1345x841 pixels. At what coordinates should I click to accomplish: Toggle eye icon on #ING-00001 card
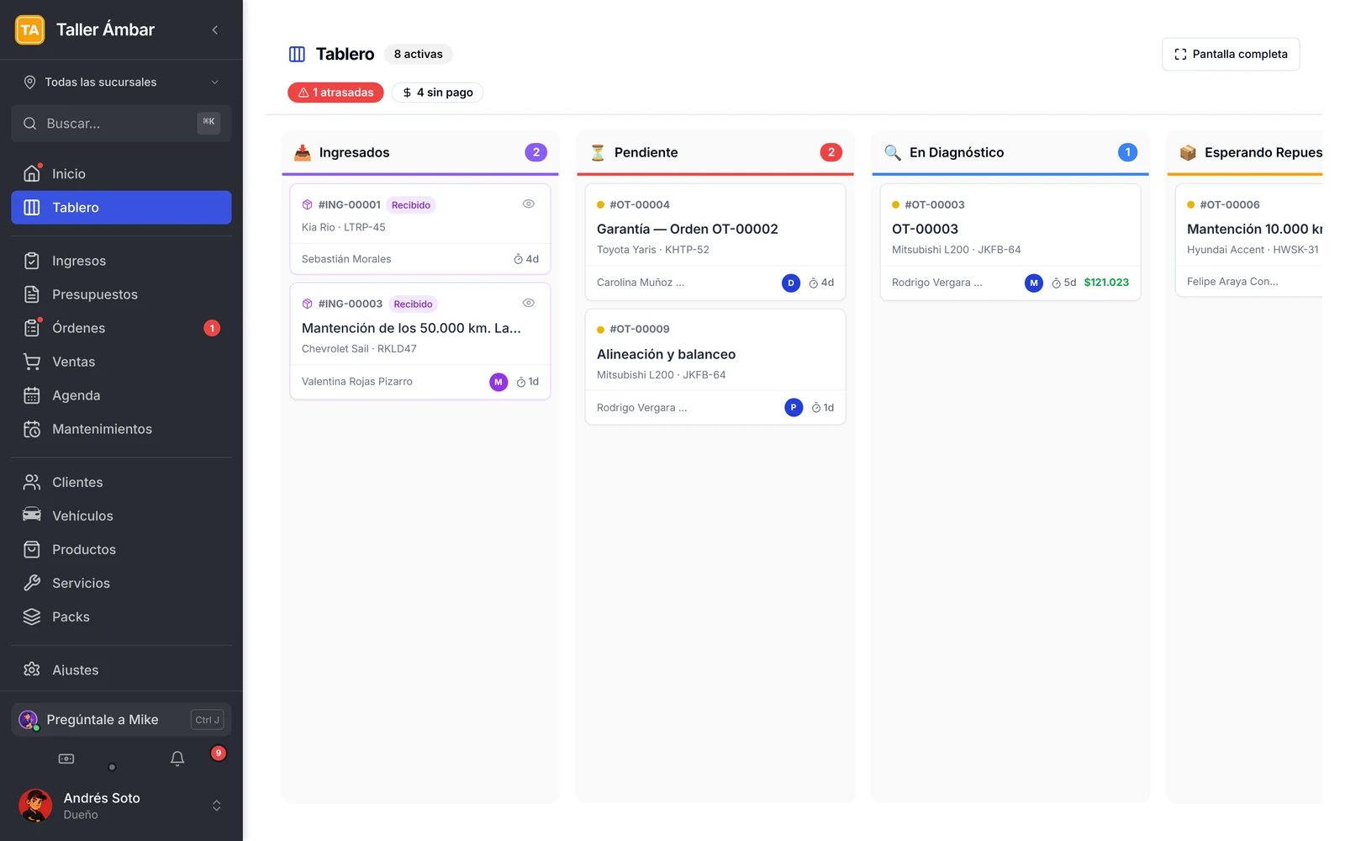(529, 204)
